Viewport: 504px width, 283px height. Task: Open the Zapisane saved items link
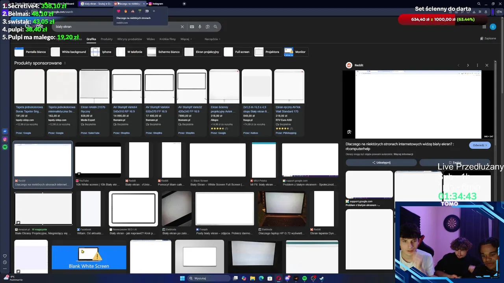pos(488,39)
